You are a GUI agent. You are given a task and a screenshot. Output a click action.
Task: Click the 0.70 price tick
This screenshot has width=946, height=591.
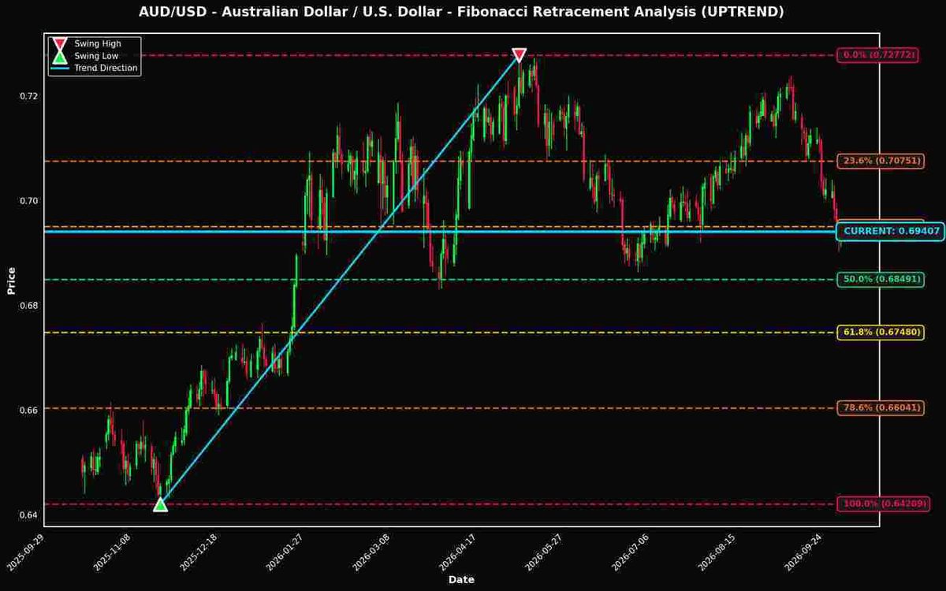click(28, 201)
